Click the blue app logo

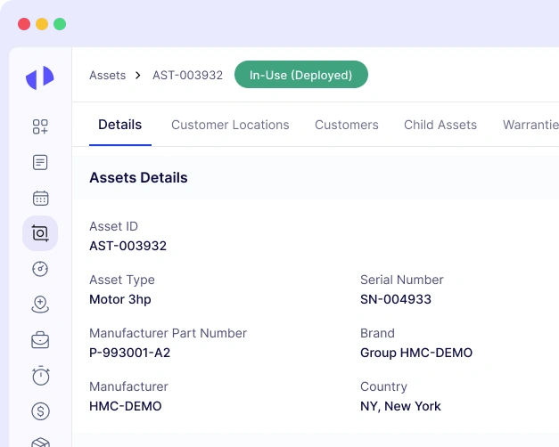[x=40, y=77]
